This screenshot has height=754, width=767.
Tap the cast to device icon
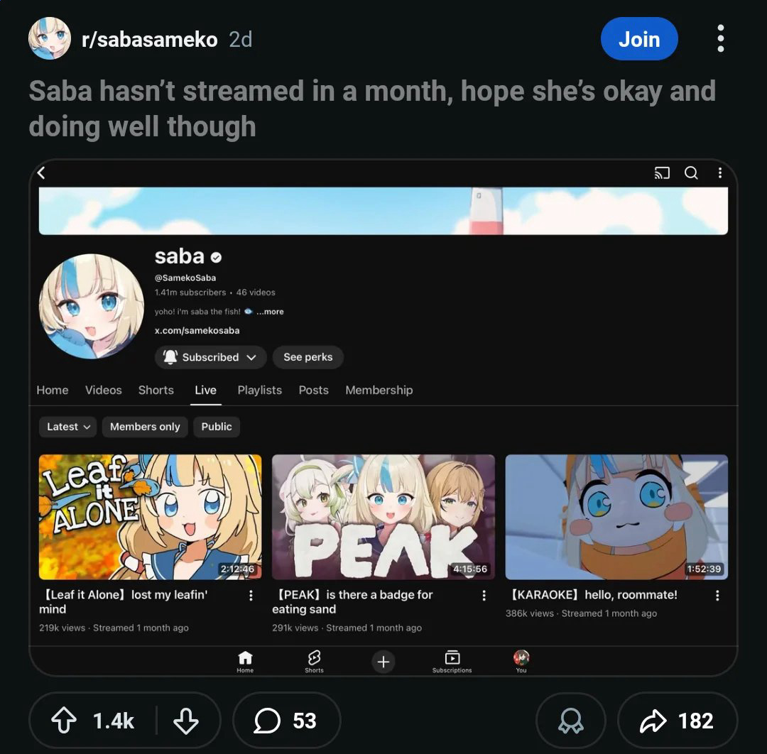662,173
